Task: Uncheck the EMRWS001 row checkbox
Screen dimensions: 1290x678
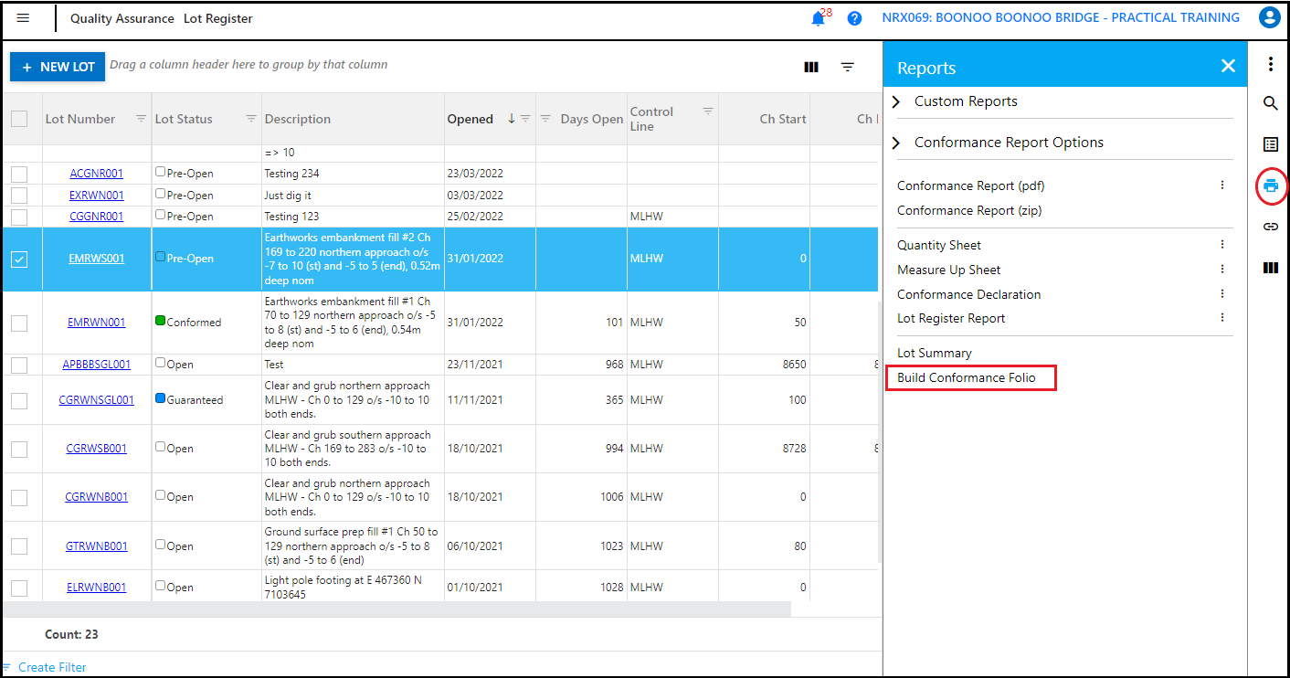Action: (x=19, y=260)
